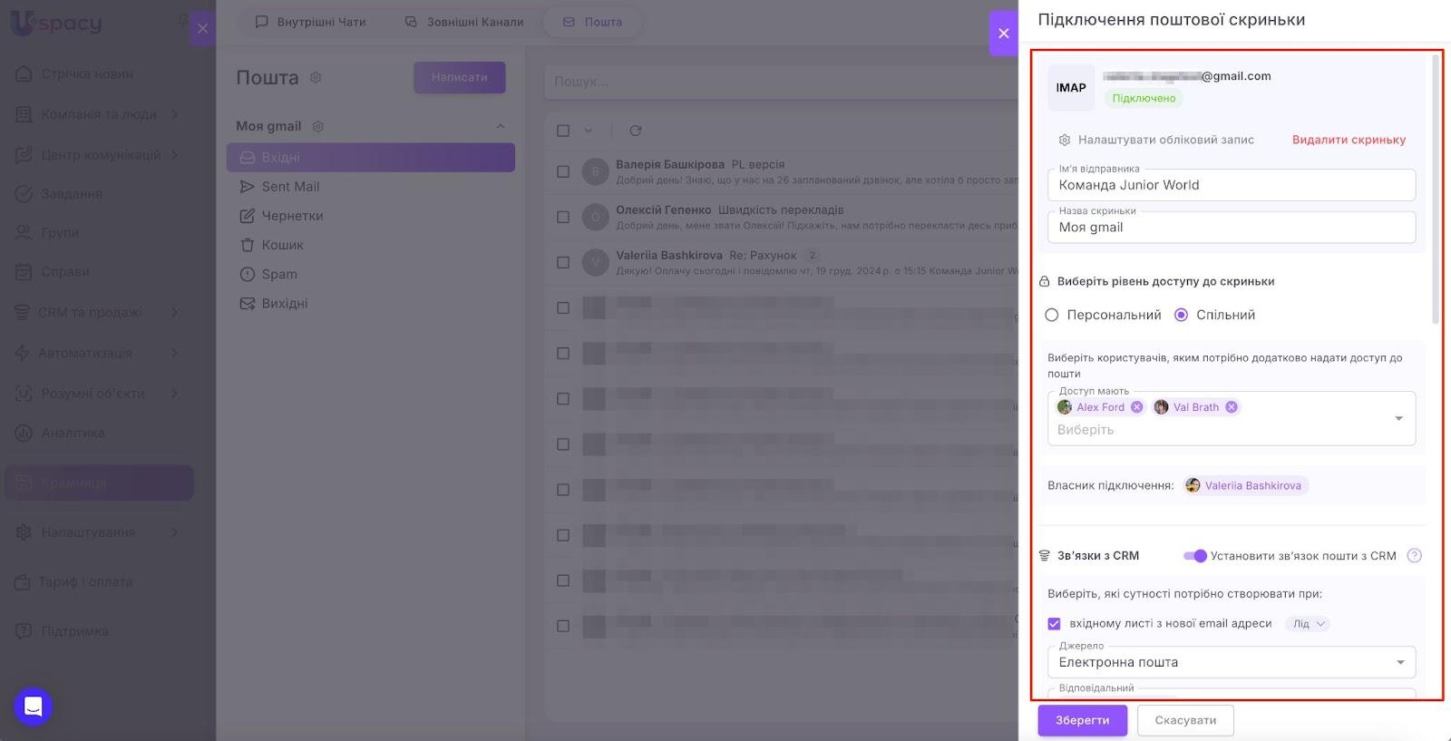
Task: Collapse the Моя gmail folder list
Action: 501,126
